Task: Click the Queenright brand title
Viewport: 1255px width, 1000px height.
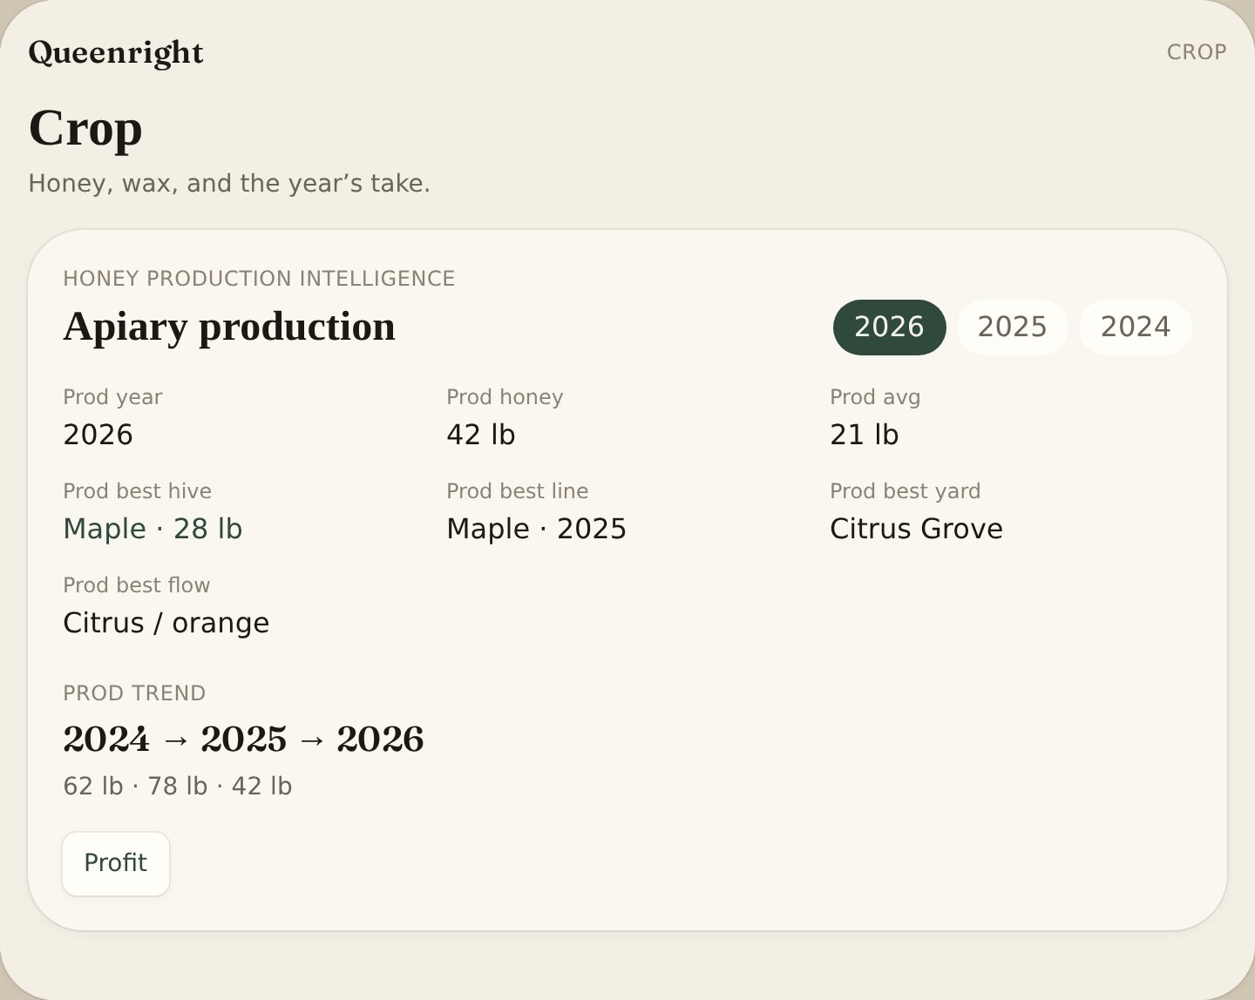Action: [116, 52]
